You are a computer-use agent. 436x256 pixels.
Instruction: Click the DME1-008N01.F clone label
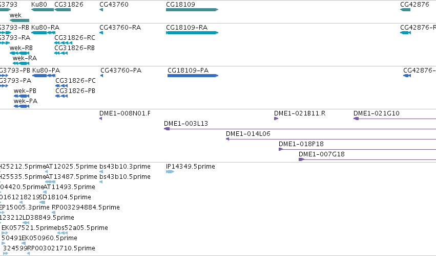[x=125, y=113]
